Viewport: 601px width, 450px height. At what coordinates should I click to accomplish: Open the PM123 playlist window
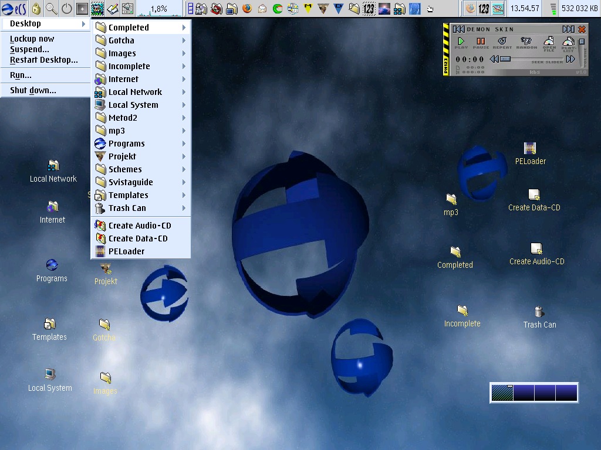click(568, 43)
